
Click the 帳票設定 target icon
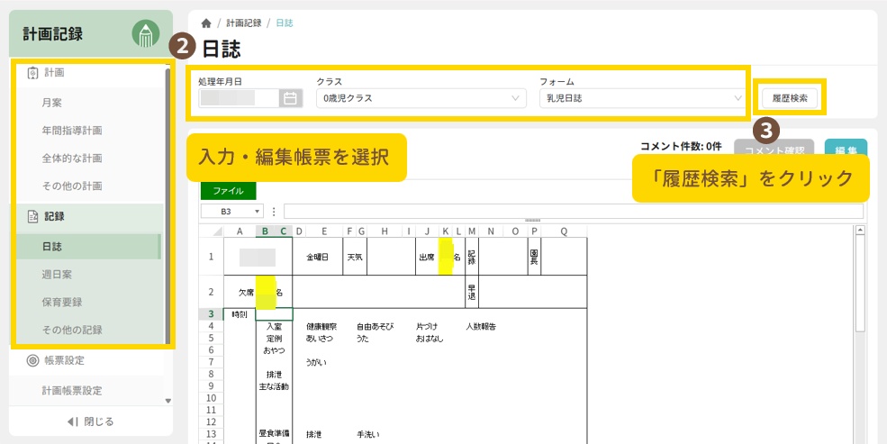point(32,360)
